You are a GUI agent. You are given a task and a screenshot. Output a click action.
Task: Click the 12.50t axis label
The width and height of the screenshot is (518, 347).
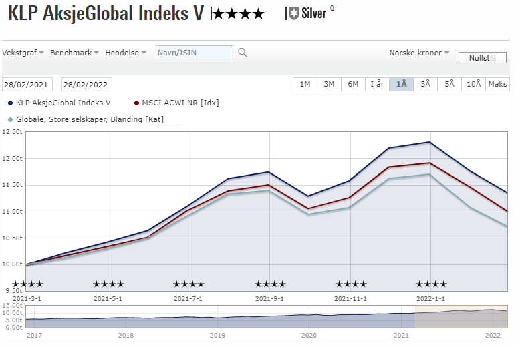pos(12,132)
